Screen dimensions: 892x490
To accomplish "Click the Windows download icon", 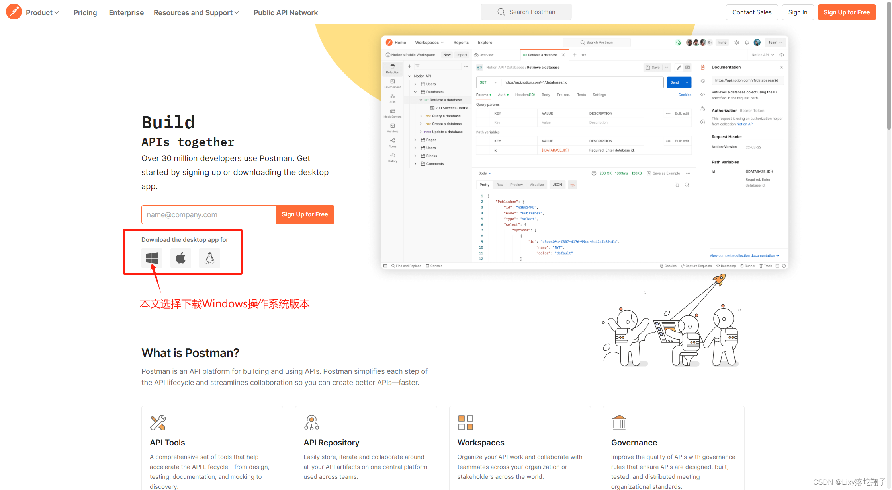I will click(152, 258).
